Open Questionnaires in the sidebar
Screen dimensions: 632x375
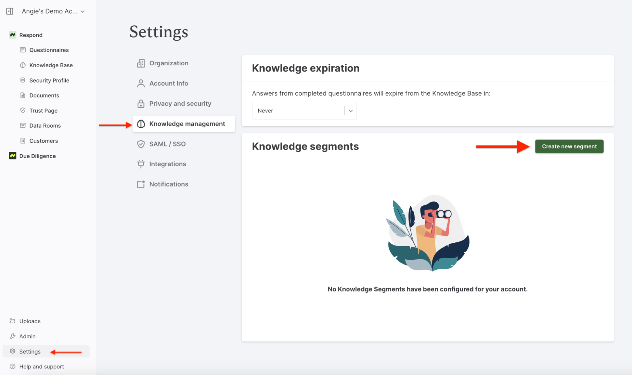[49, 50]
